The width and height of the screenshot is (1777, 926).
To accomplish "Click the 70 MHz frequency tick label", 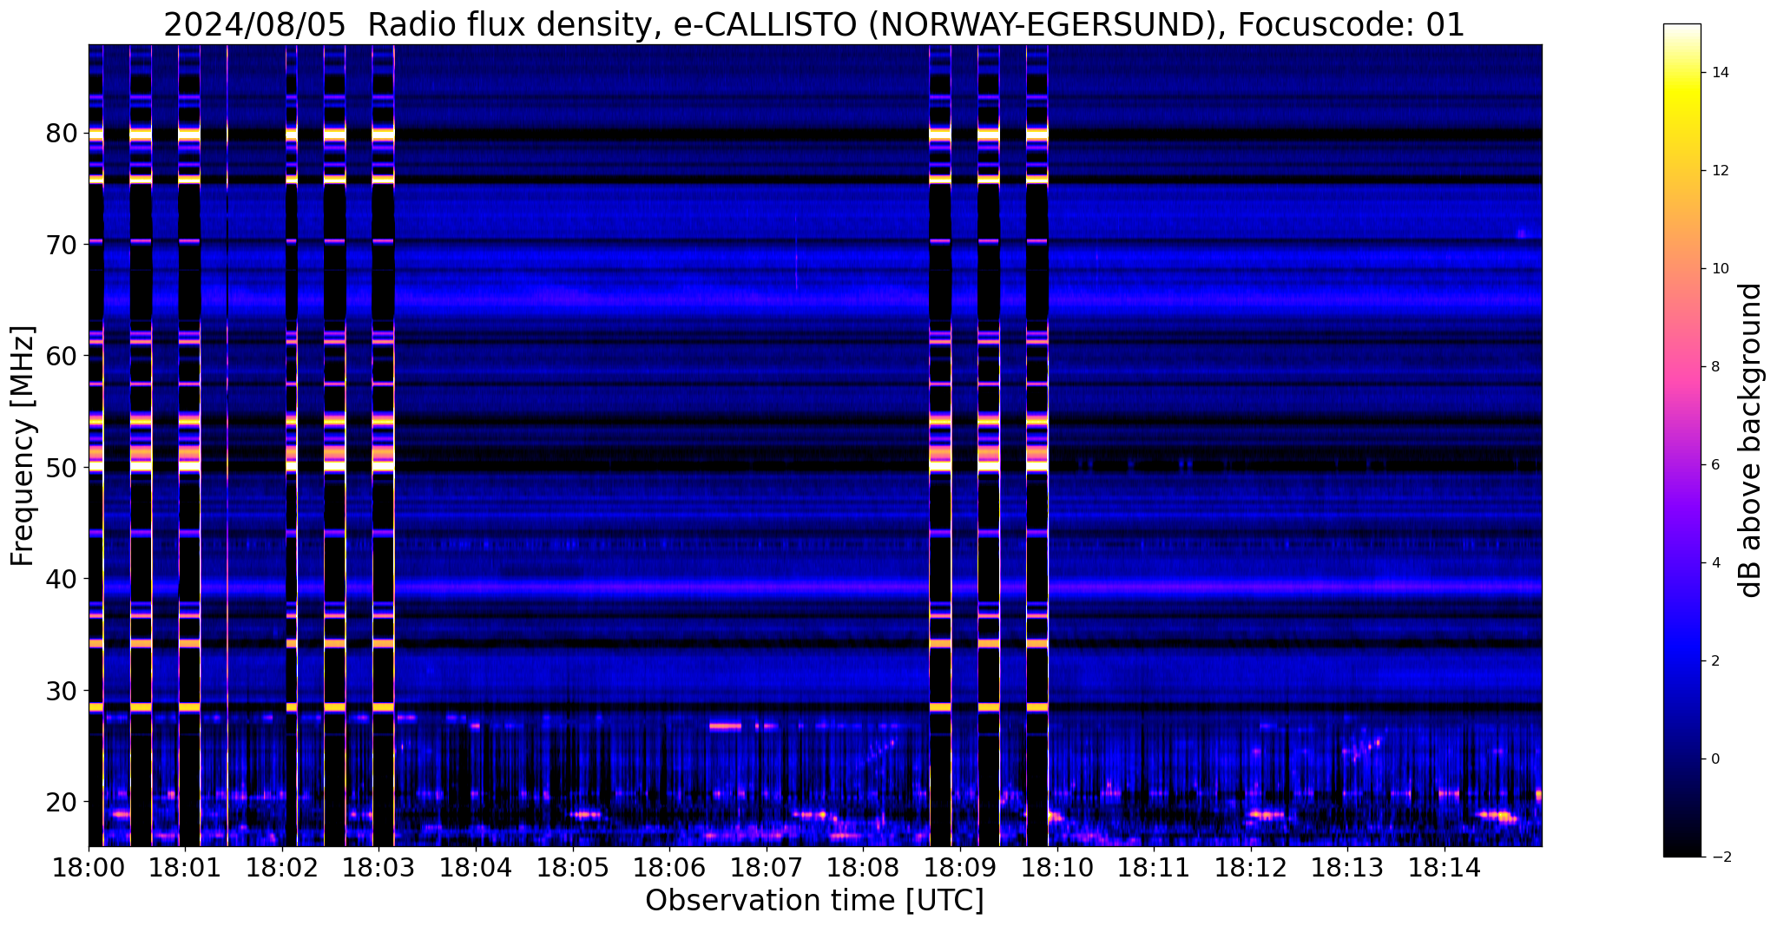I will pyautogui.click(x=61, y=245).
